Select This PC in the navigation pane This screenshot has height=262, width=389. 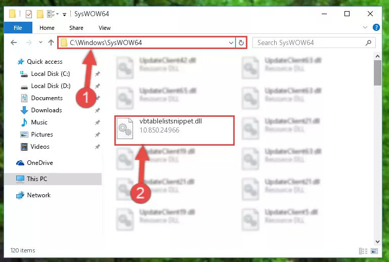(x=53, y=179)
